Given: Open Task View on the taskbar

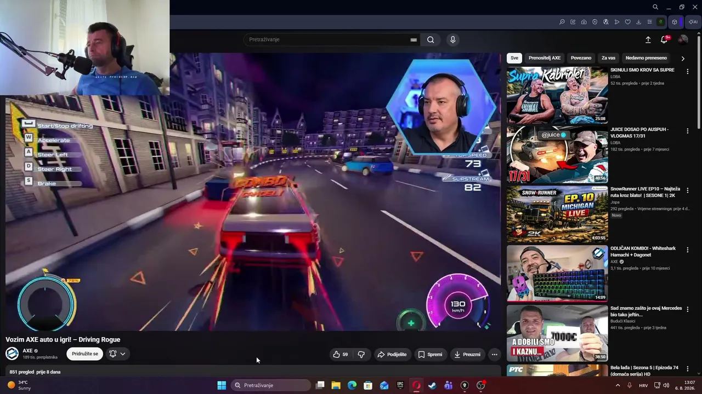Looking at the screenshot, I should pos(320,385).
